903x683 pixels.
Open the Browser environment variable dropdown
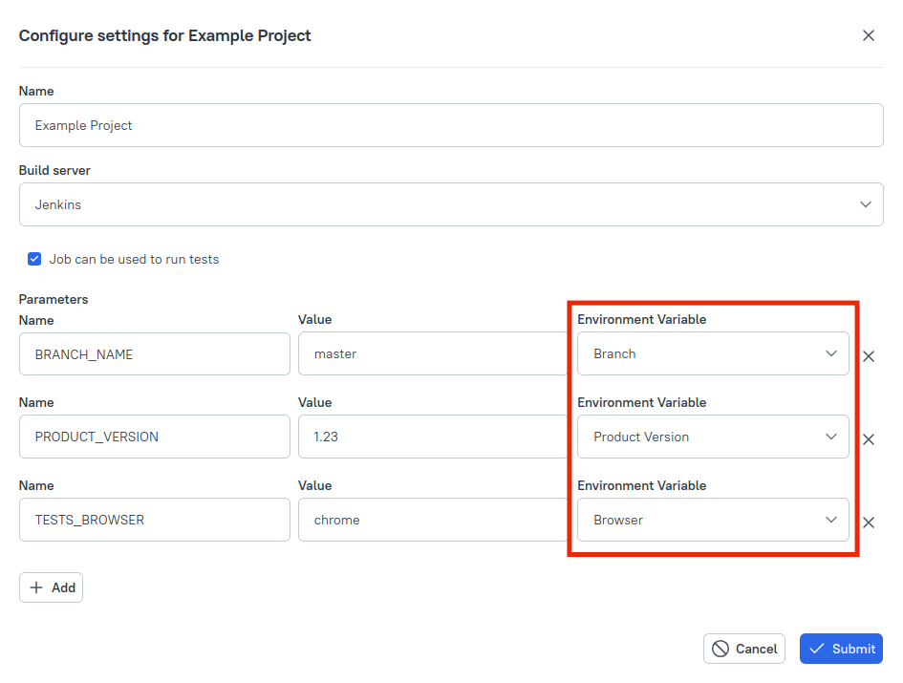click(713, 520)
